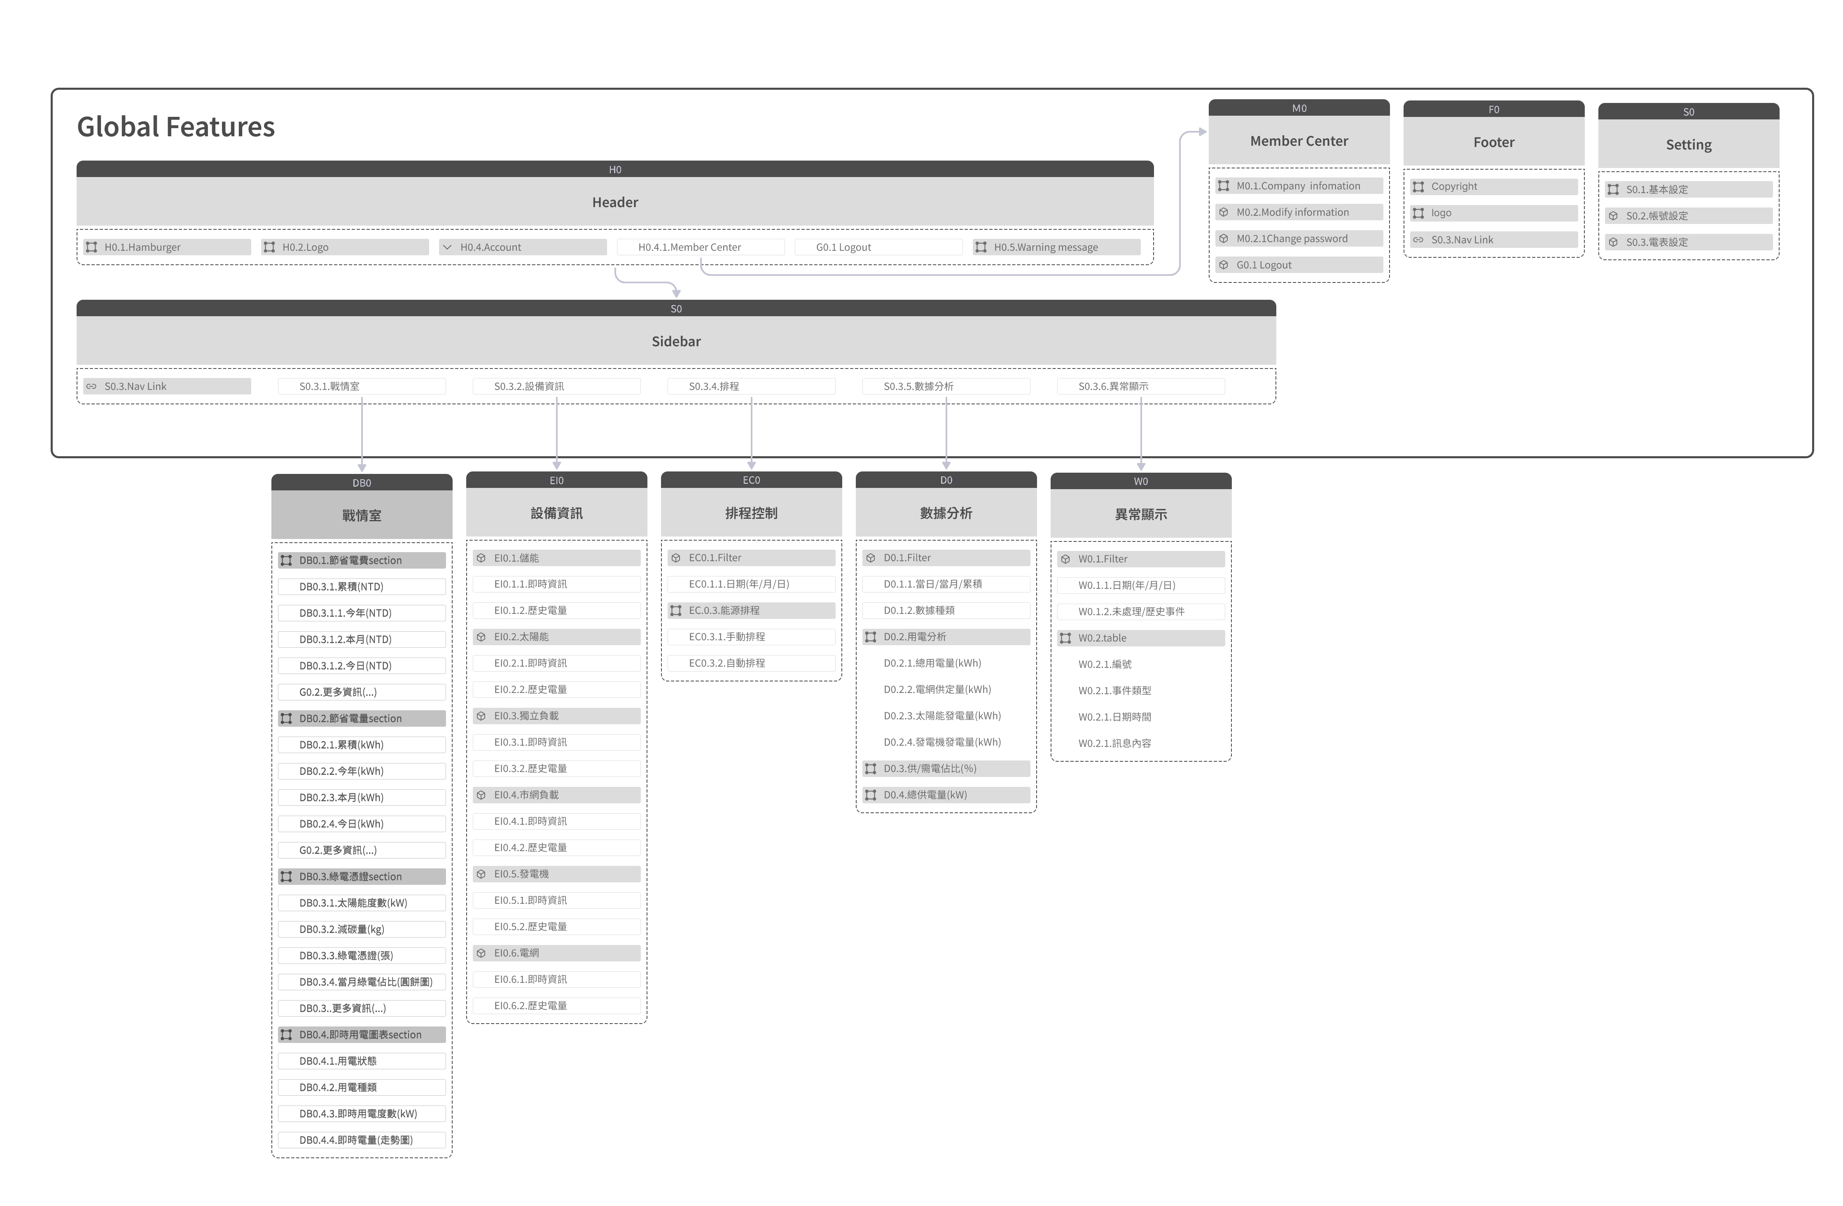Viewport: 1843px width, 1206px height.
Task: Click the cube icon on M0.2.Modify information
Action: click(x=1224, y=211)
